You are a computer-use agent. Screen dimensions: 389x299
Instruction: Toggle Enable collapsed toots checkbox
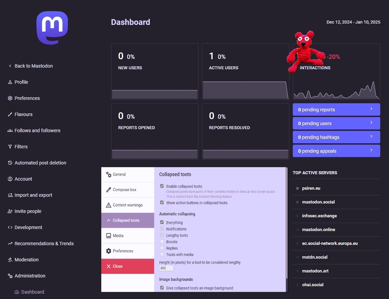[162, 186]
